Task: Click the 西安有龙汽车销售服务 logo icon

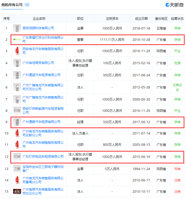Action: point(17,51)
